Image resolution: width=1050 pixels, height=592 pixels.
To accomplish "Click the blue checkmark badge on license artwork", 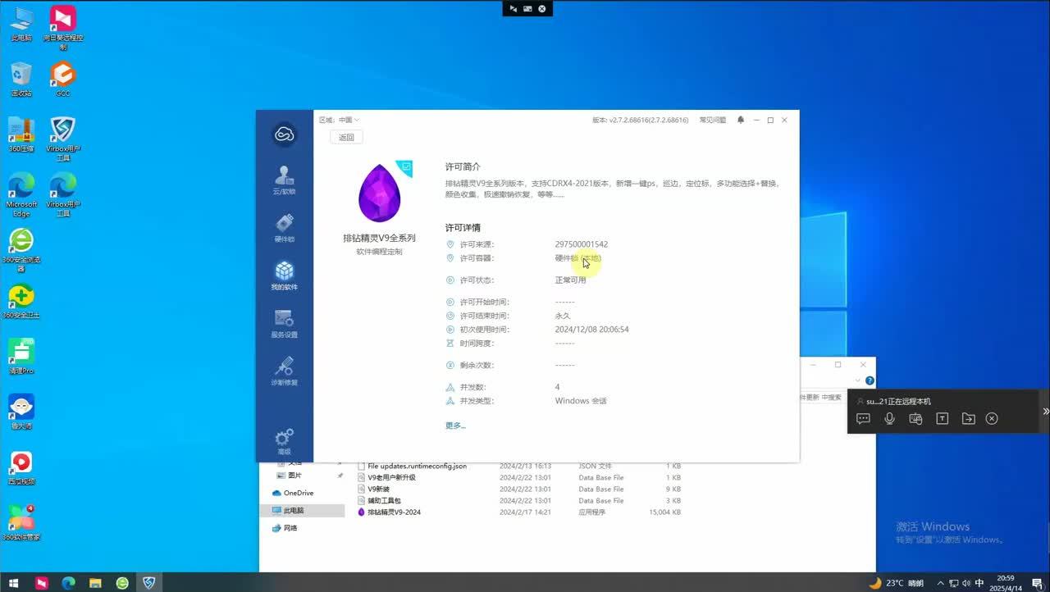I will [404, 167].
